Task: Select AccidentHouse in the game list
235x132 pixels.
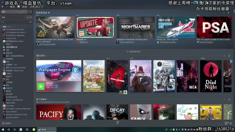Action: [11, 97]
